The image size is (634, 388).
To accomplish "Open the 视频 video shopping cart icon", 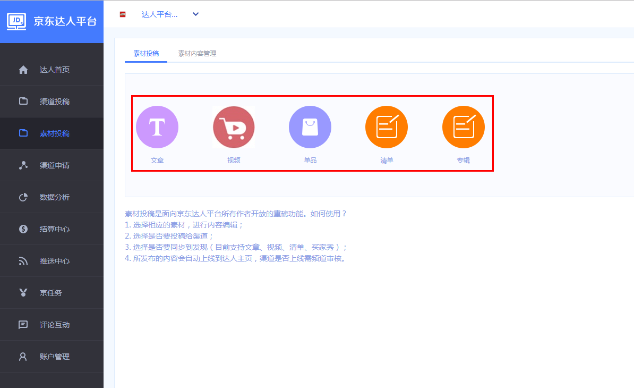I will coord(234,127).
